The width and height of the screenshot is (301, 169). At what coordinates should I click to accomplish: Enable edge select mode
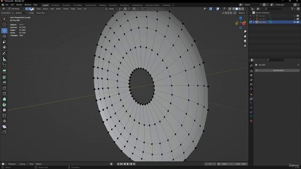(30, 9)
